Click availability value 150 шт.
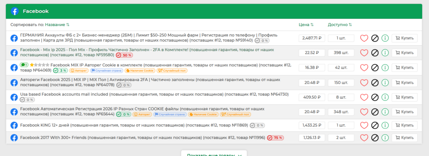Screen dimensions: 429x156 (x=341, y=82)
